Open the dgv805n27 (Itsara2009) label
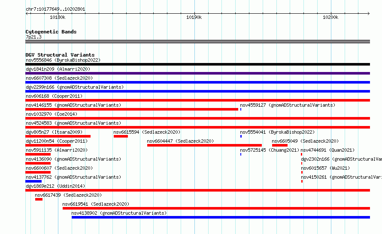The image size is (382, 234). coord(54,132)
